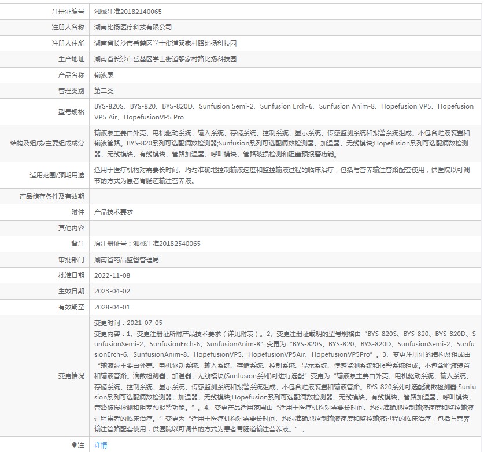Click the model list starting with BYS-820S
This screenshot has height=452, width=484.
pyautogui.click(x=284, y=112)
